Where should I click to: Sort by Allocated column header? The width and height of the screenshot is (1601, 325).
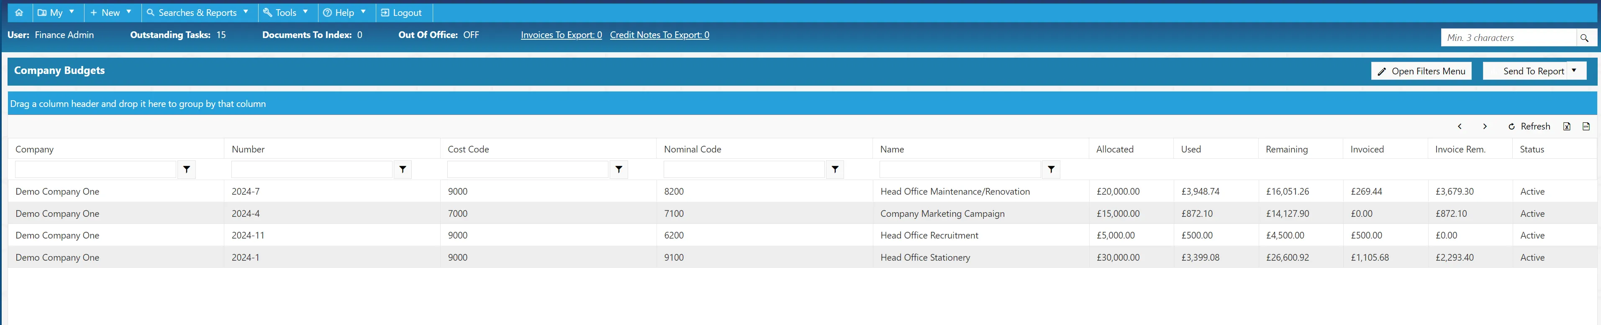(x=1114, y=150)
